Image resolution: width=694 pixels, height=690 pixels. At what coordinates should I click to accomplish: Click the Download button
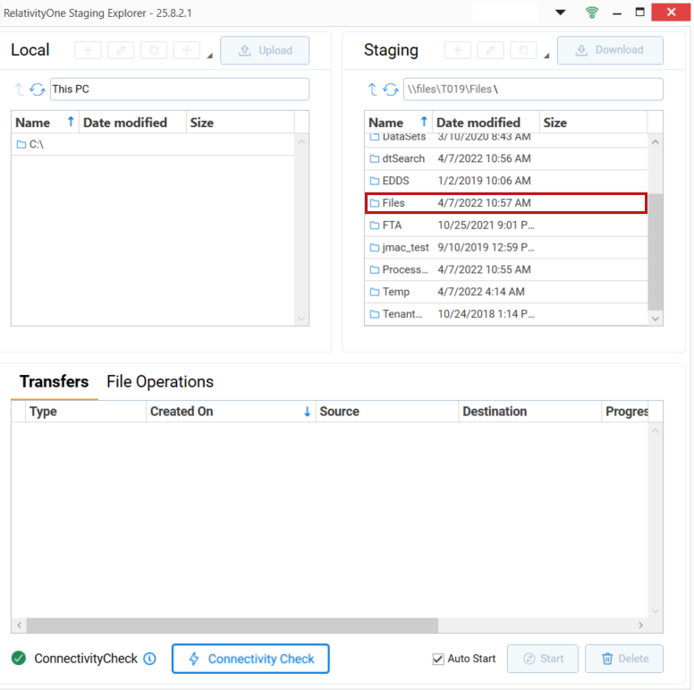pyautogui.click(x=610, y=50)
